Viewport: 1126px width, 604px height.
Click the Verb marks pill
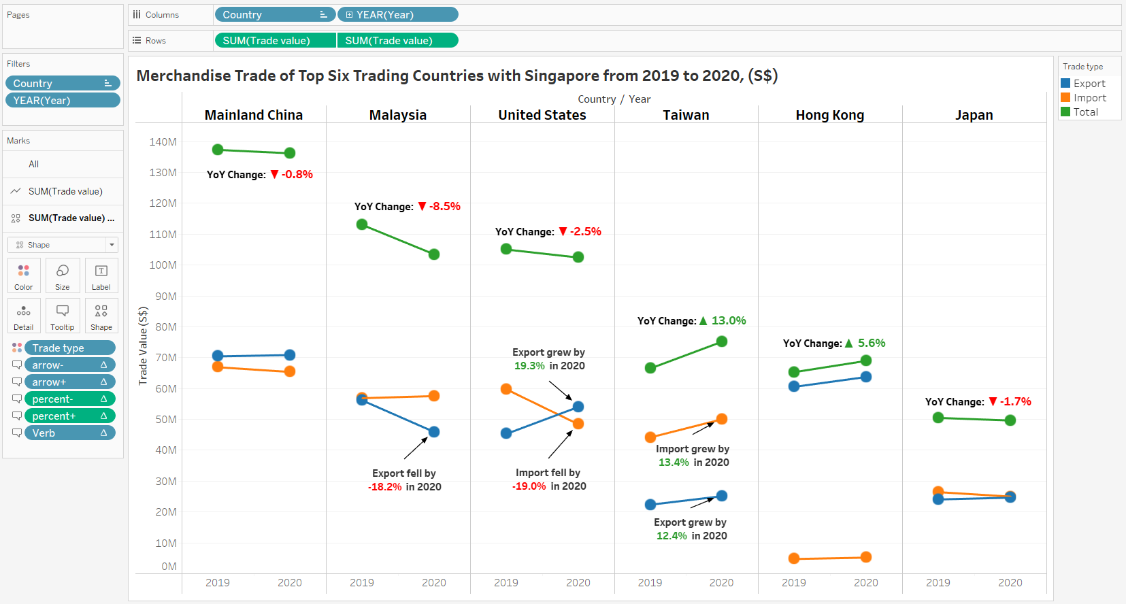pos(70,433)
